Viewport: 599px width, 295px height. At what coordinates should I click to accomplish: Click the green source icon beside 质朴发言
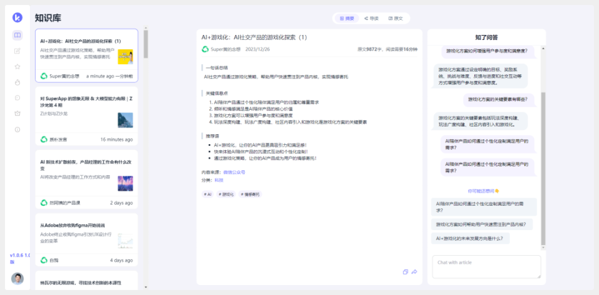coord(44,139)
